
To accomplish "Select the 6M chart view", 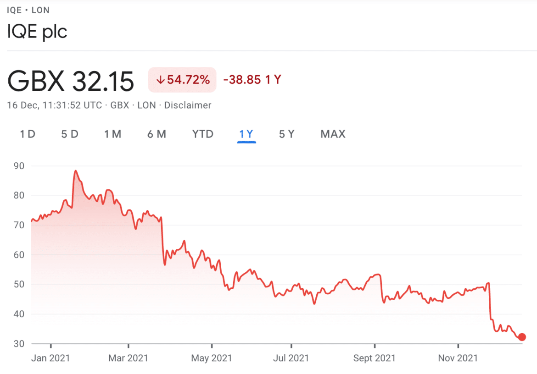I will [157, 134].
